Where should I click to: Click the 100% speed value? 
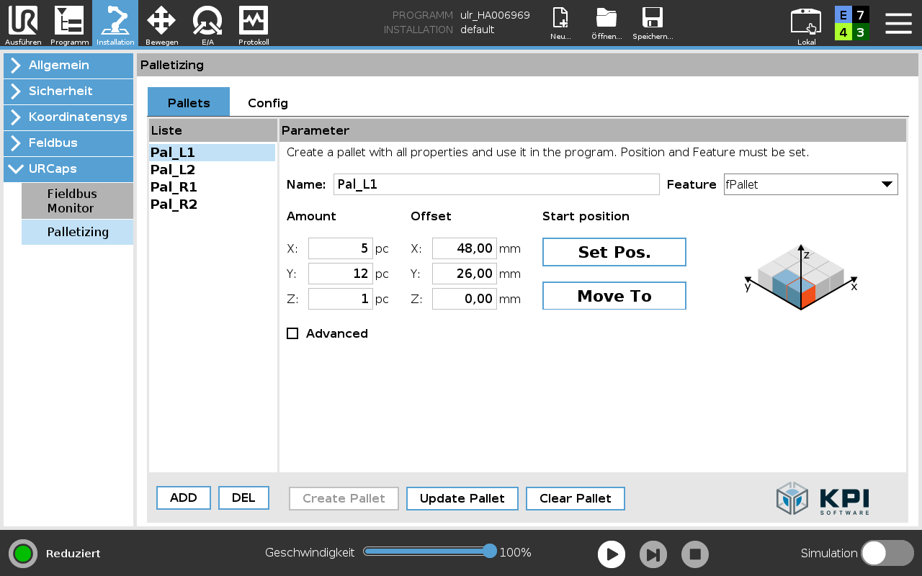pos(516,553)
